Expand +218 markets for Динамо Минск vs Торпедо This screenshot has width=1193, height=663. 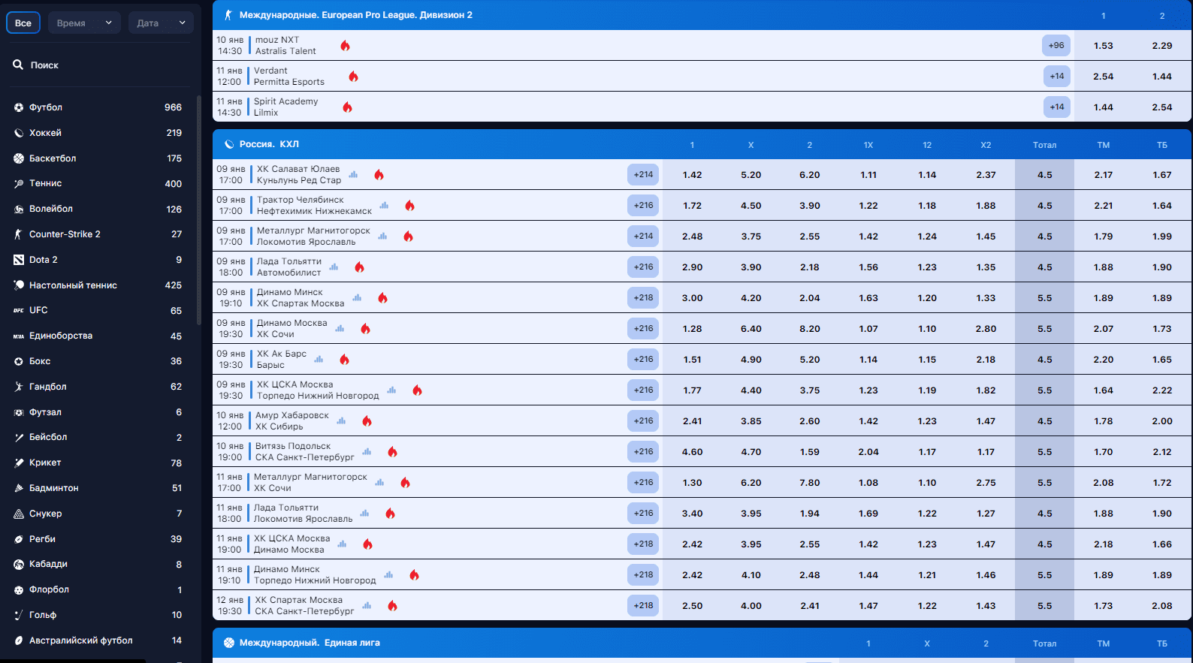(x=643, y=574)
